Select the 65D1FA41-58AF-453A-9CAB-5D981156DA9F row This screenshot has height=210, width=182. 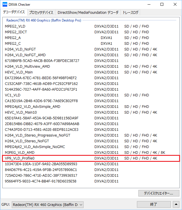[x=91, y=118]
